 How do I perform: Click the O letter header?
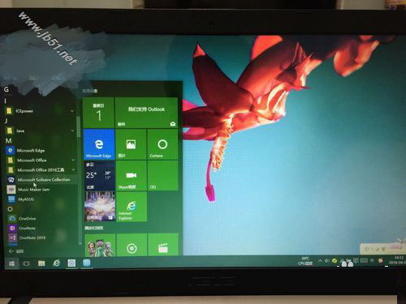[x=10, y=209]
